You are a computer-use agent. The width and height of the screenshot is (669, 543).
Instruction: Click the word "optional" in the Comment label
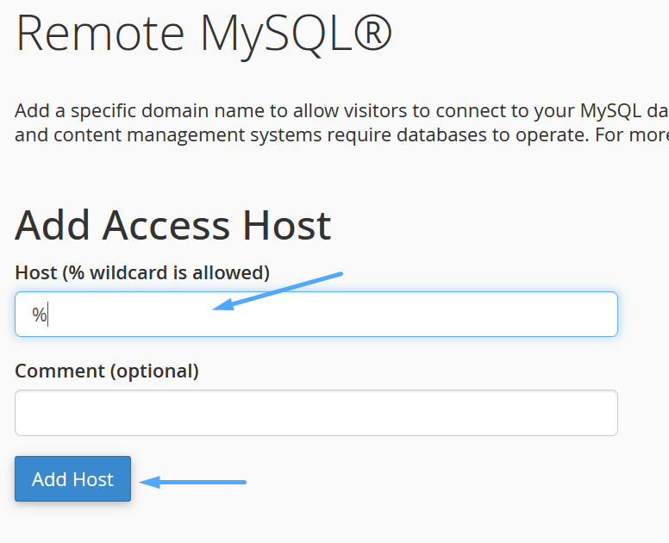tap(153, 371)
